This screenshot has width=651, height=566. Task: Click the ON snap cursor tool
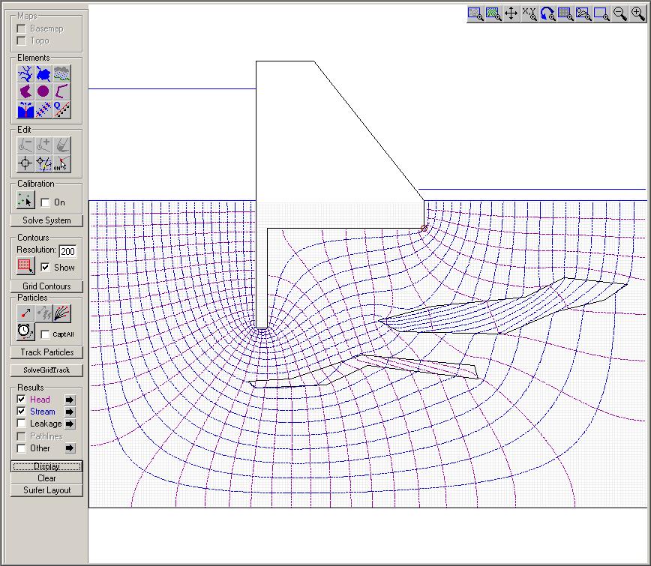click(x=61, y=163)
